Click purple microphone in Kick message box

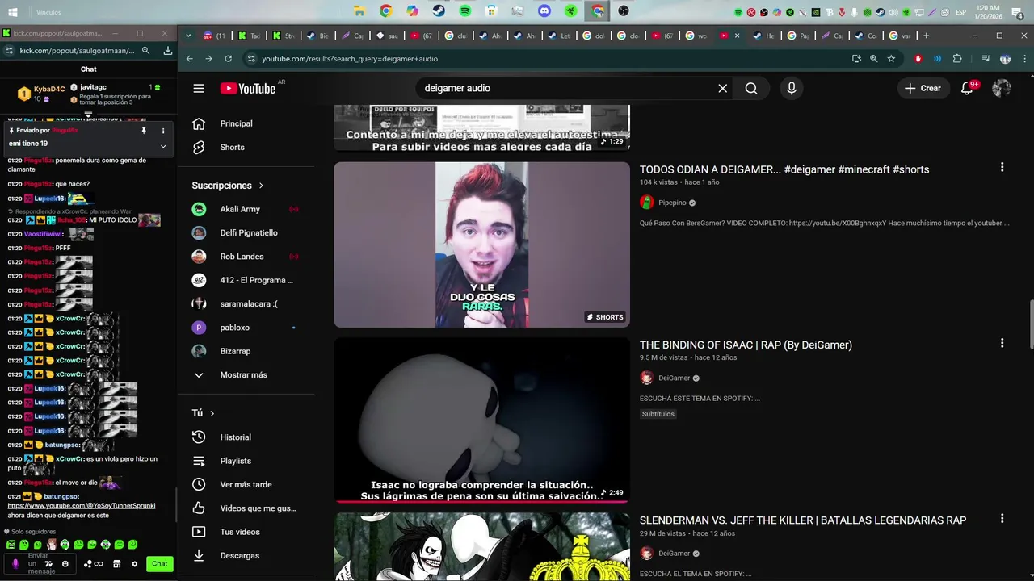click(15, 564)
